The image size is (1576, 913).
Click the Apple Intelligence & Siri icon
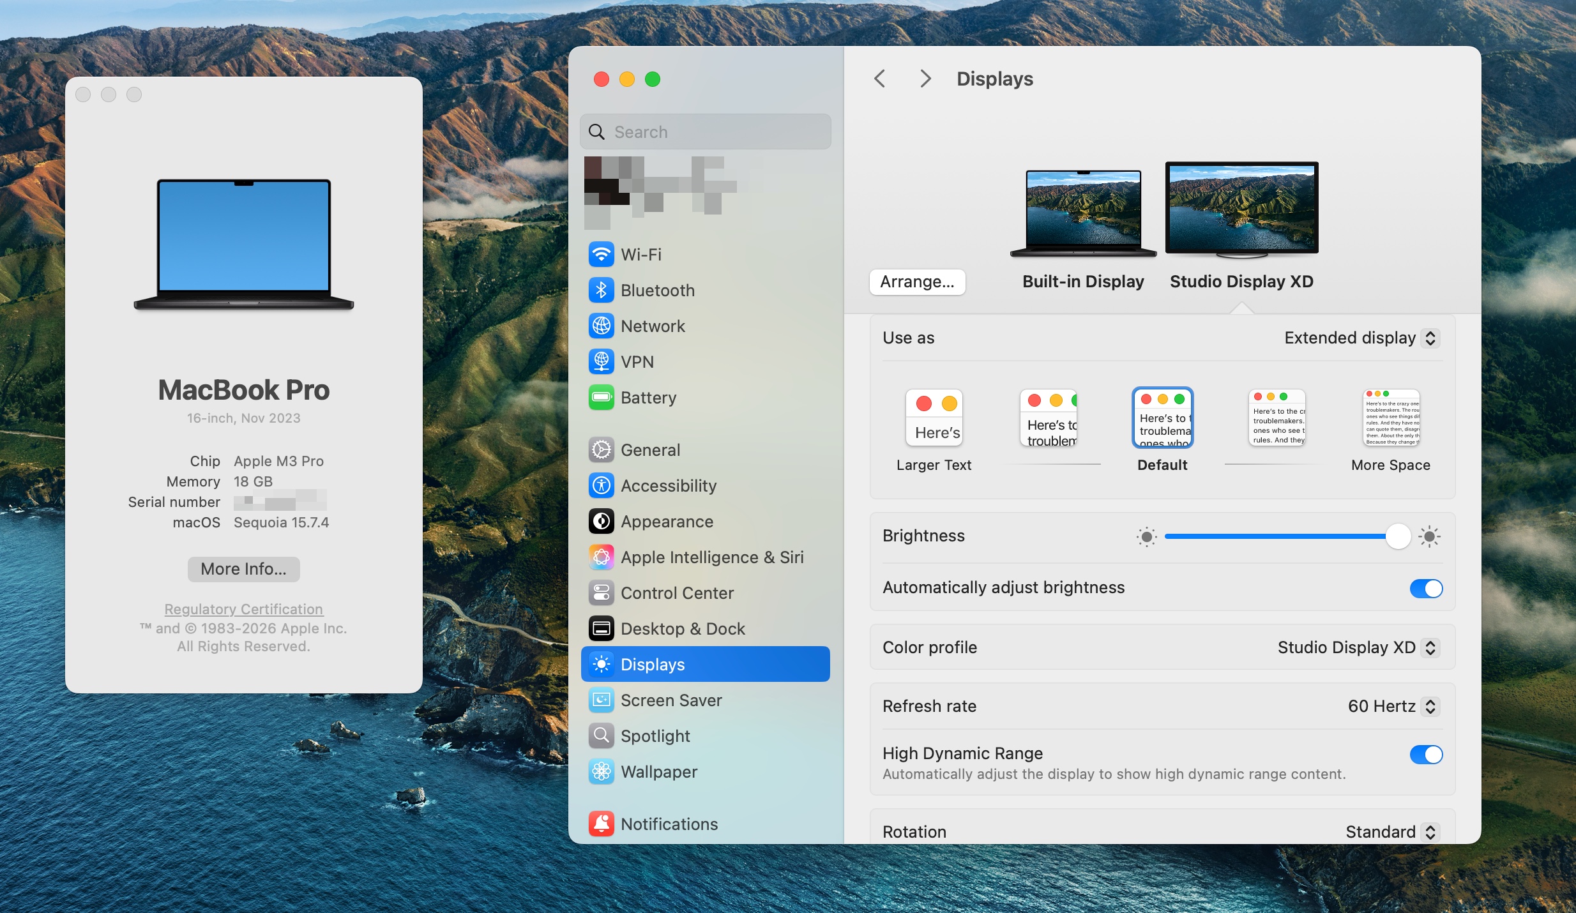tap(601, 557)
